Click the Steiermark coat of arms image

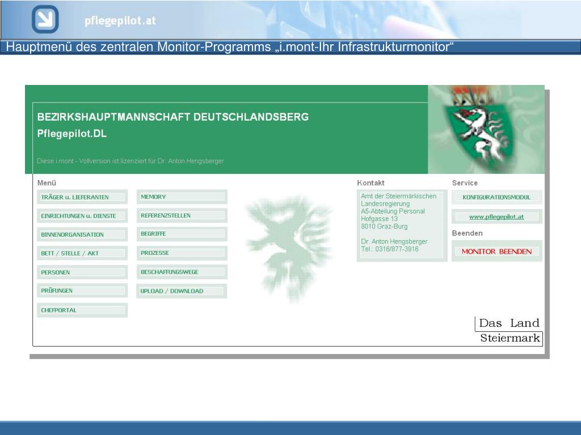(x=486, y=129)
